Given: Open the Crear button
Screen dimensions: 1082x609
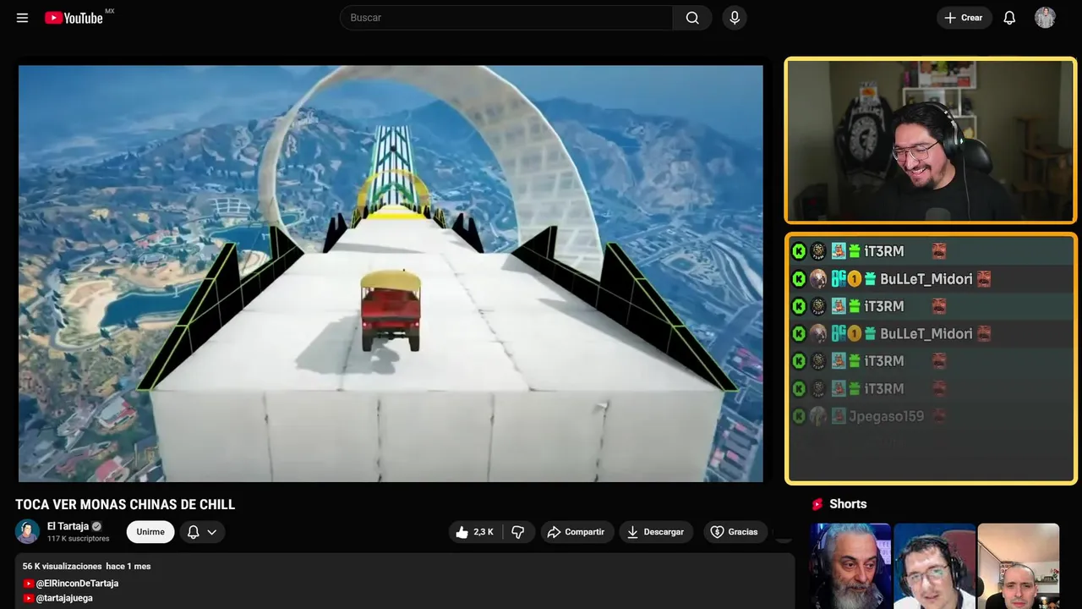Looking at the screenshot, I should [x=964, y=18].
